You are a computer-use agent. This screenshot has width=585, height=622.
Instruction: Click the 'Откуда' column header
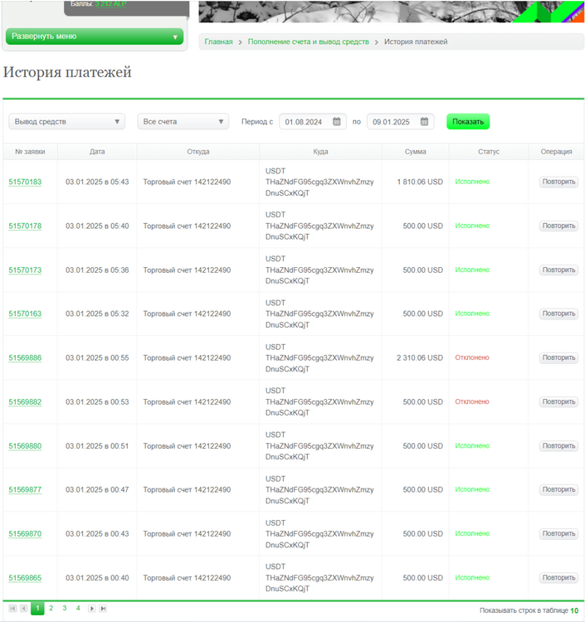pos(198,152)
